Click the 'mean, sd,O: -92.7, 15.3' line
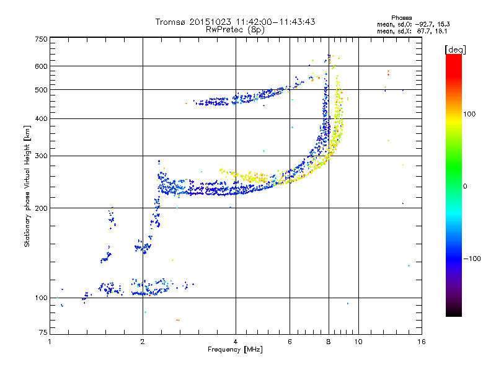Screen dimensions: 496x372 413,24
